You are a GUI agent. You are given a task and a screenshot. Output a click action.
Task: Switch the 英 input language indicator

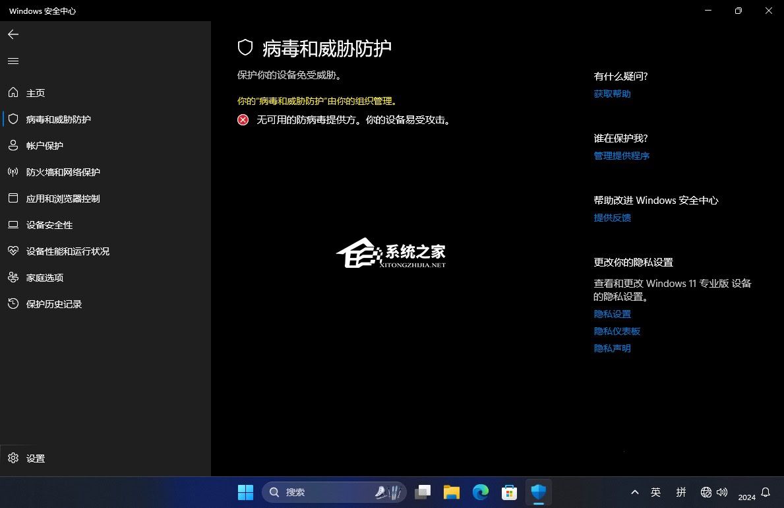(655, 492)
